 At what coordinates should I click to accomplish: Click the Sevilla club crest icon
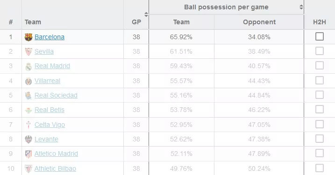tap(29, 52)
